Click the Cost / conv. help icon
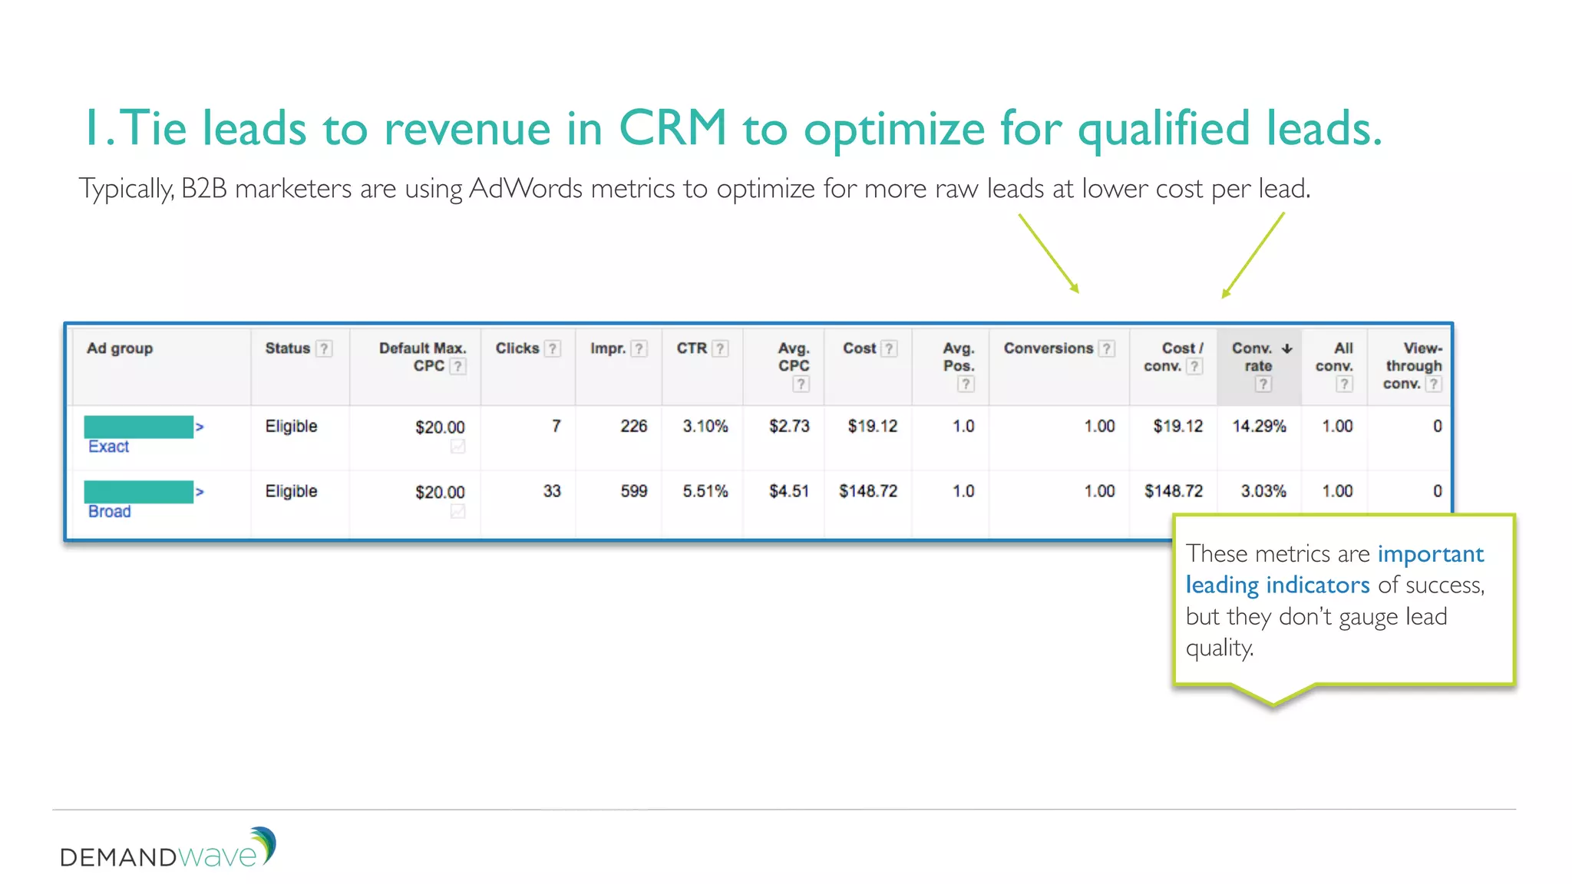 (1194, 366)
